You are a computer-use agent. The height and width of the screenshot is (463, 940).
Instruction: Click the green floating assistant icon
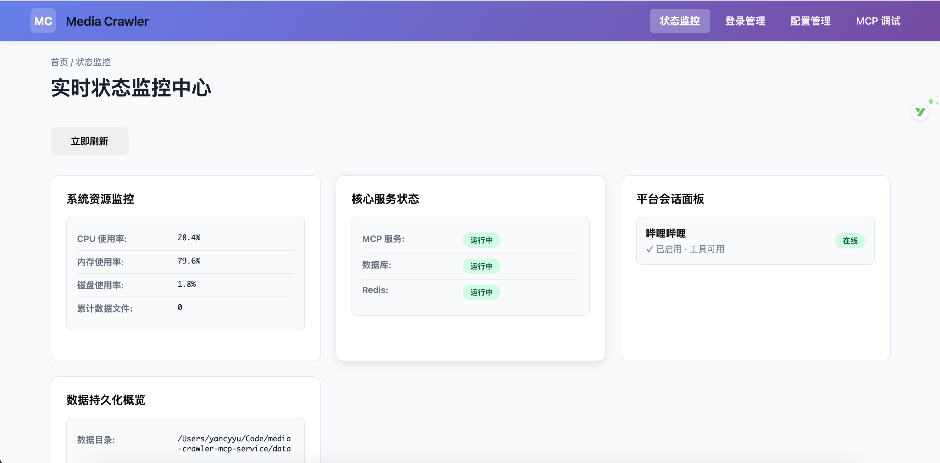(x=920, y=112)
